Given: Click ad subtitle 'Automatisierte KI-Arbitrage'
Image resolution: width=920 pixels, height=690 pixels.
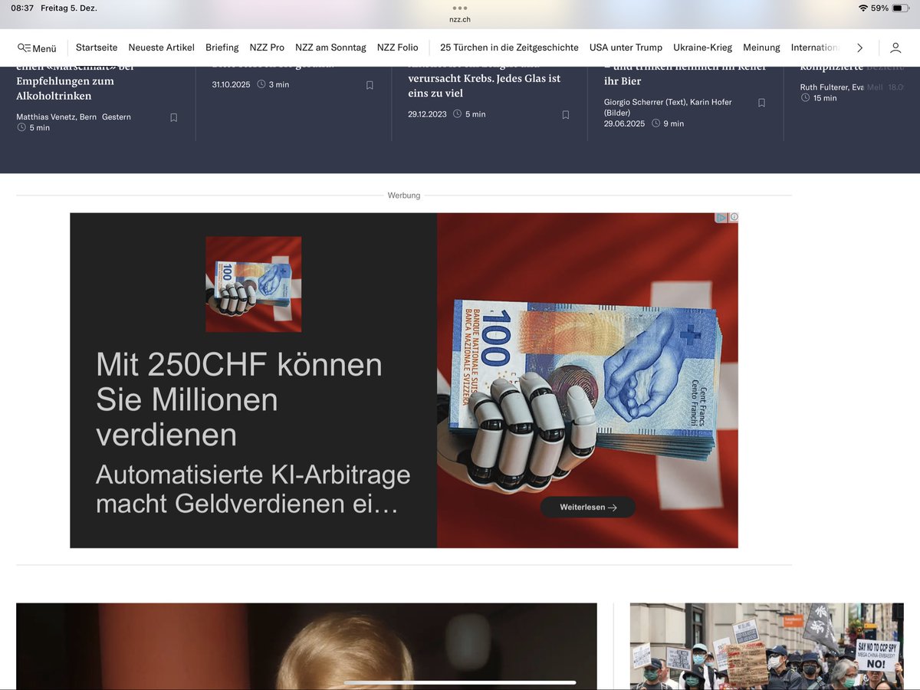Looking at the screenshot, I should (x=253, y=489).
